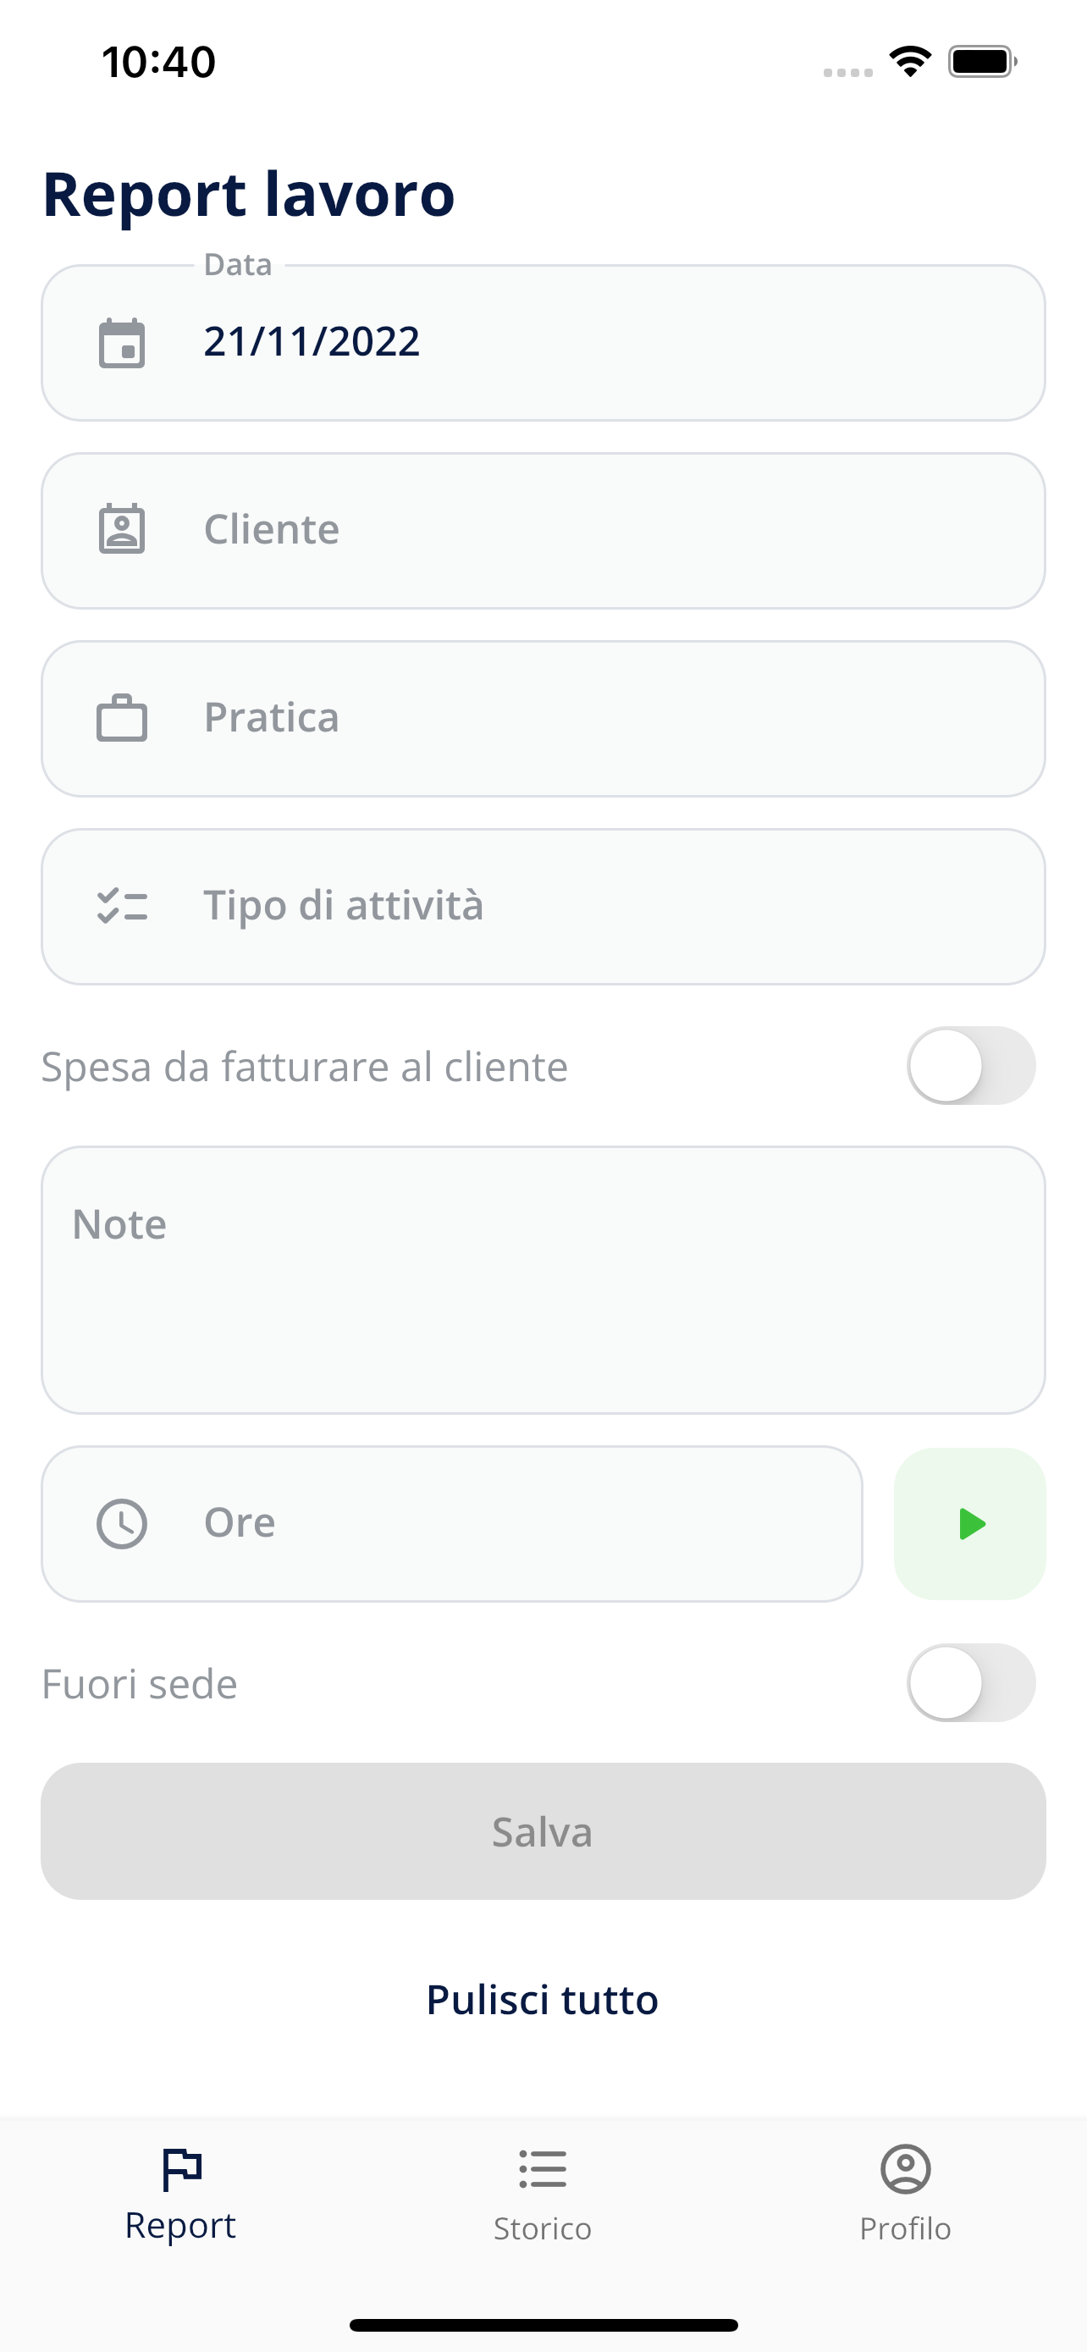The image size is (1087, 2352).
Task: Start the timer with green play button
Action: [x=969, y=1524]
